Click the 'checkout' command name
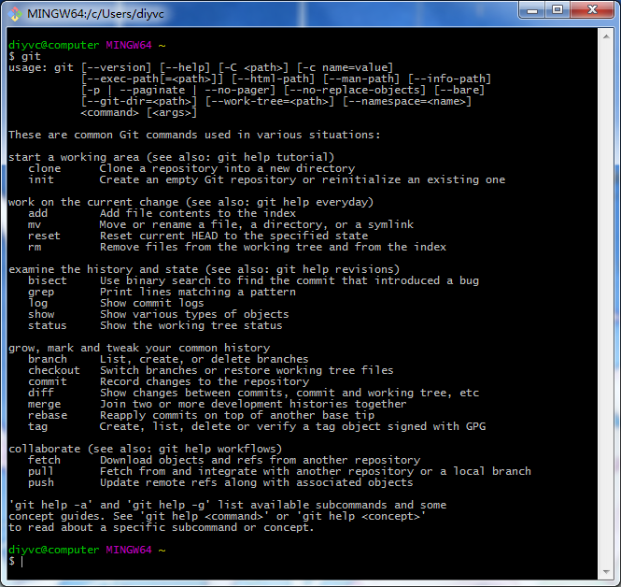 (x=54, y=370)
